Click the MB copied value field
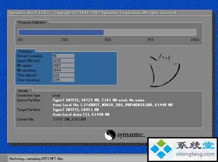Viewport: 218px width, 162px height. click(x=63, y=66)
